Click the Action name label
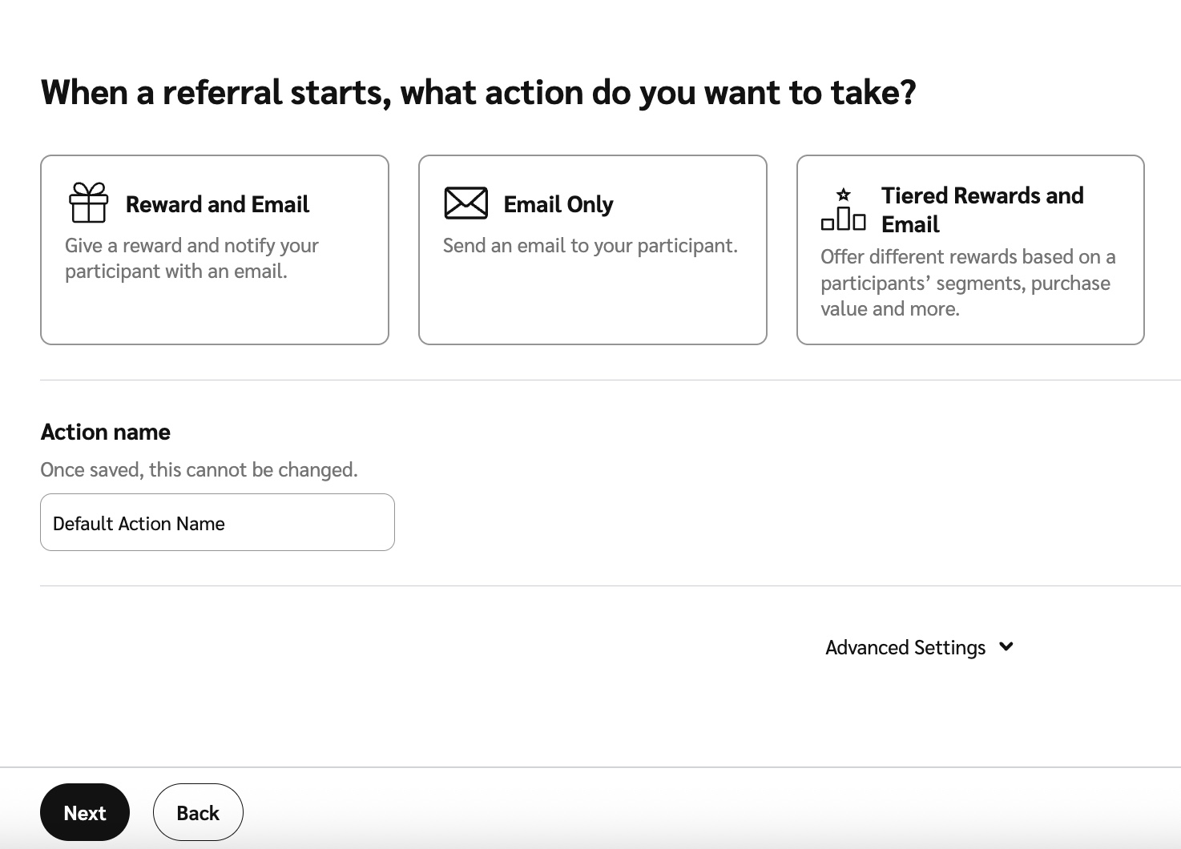Image resolution: width=1181 pixels, height=849 pixels. (105, 432)
